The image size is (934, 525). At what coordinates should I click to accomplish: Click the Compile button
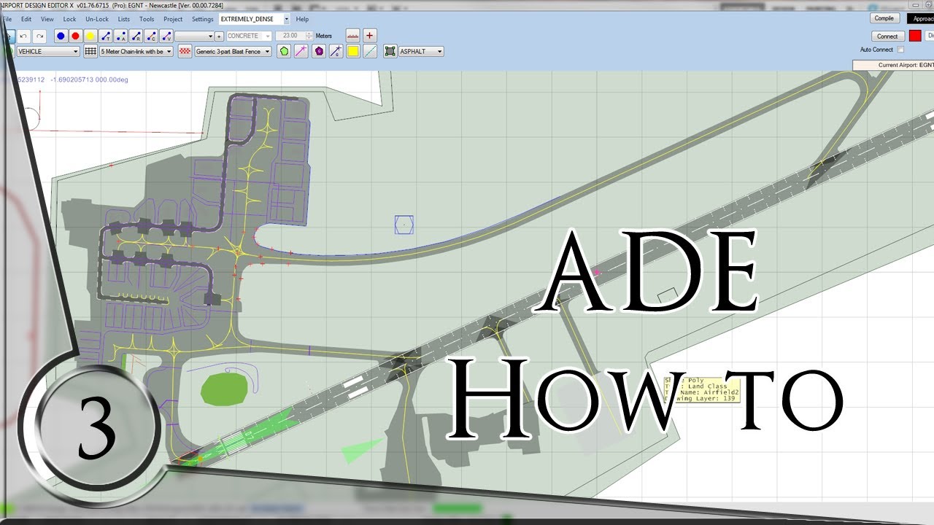pyautogui.click(x=884, y=18)
